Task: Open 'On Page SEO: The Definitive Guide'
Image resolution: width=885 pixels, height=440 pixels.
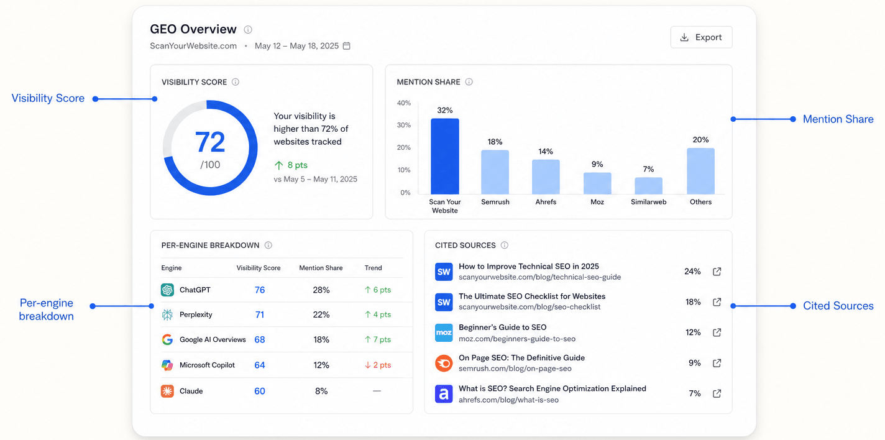Action: click(521, 357)
